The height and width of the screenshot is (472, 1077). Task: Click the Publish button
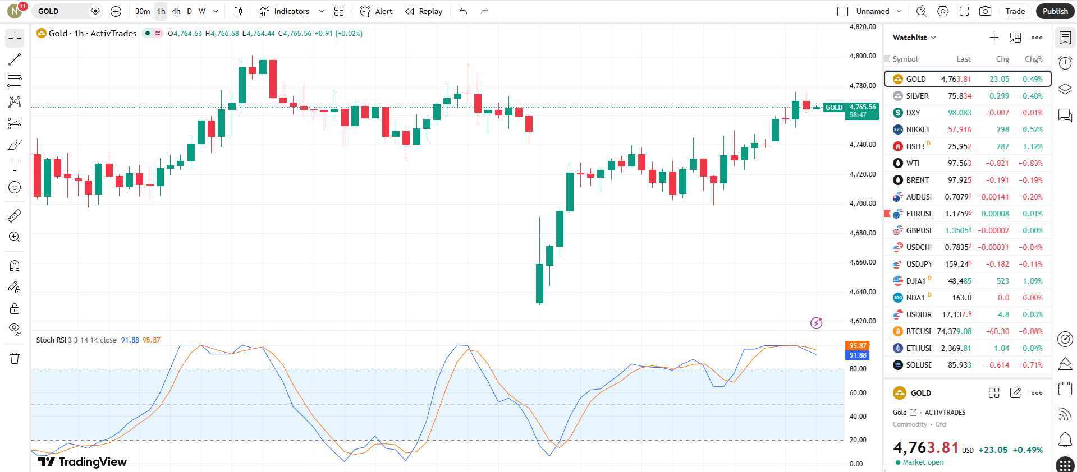pos(1055,11)
